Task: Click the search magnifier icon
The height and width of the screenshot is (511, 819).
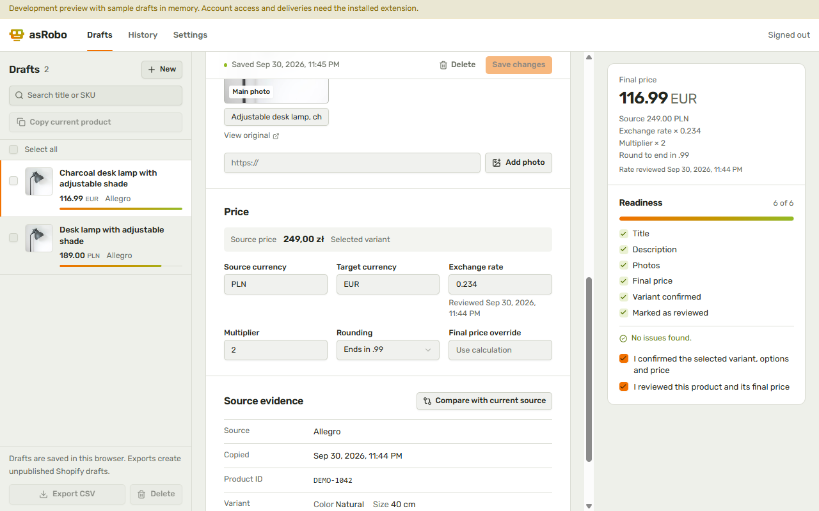Action: click(x=19, y=95)
